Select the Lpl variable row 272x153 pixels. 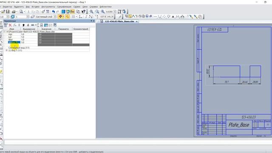[46, 37]
